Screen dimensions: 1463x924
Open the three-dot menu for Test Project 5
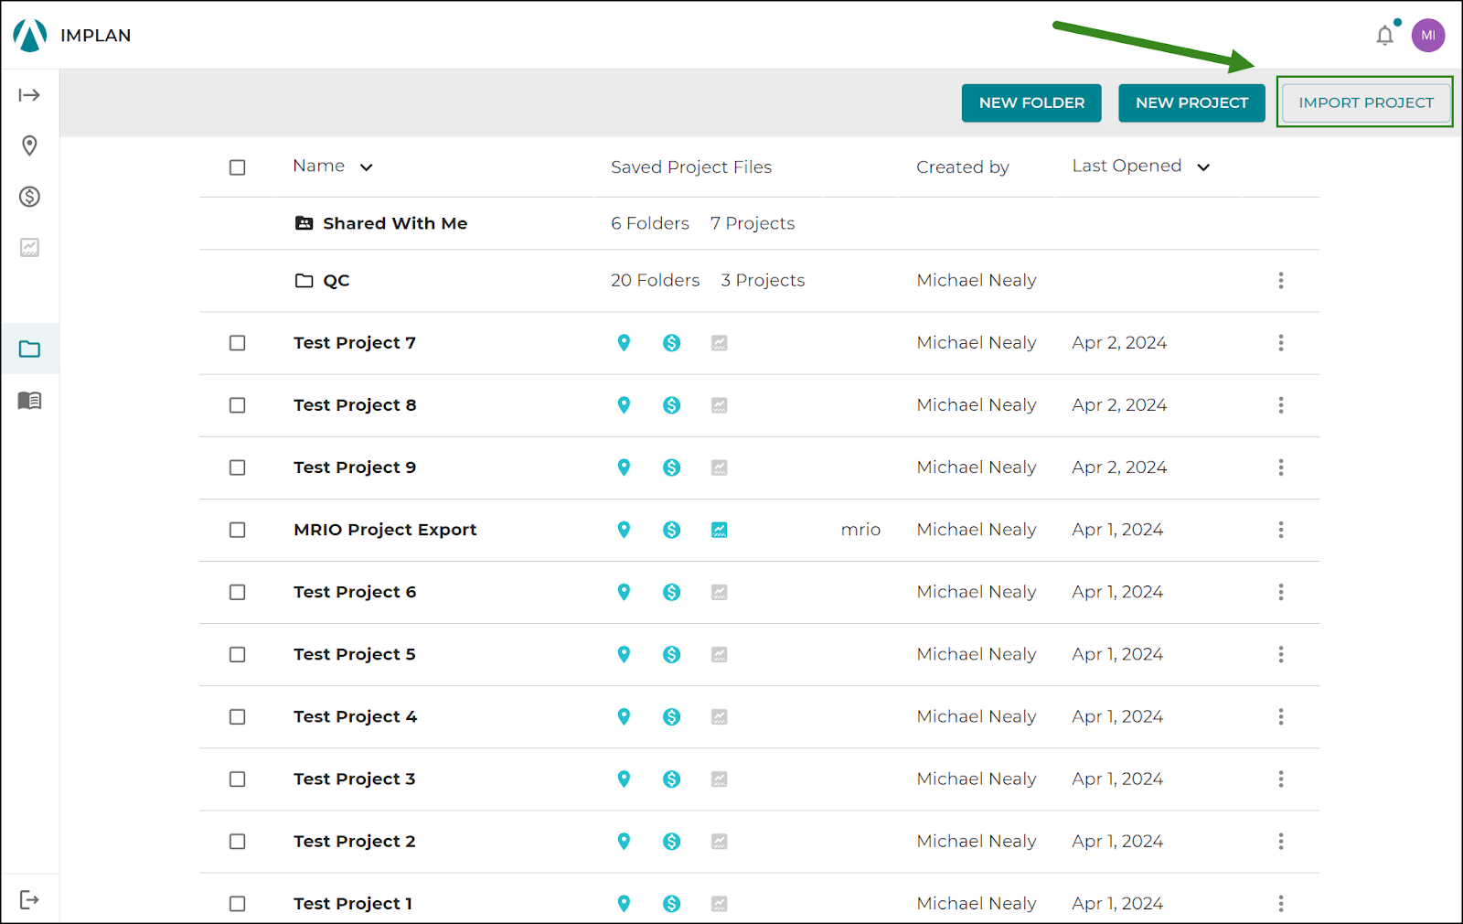click(1281, 655)
